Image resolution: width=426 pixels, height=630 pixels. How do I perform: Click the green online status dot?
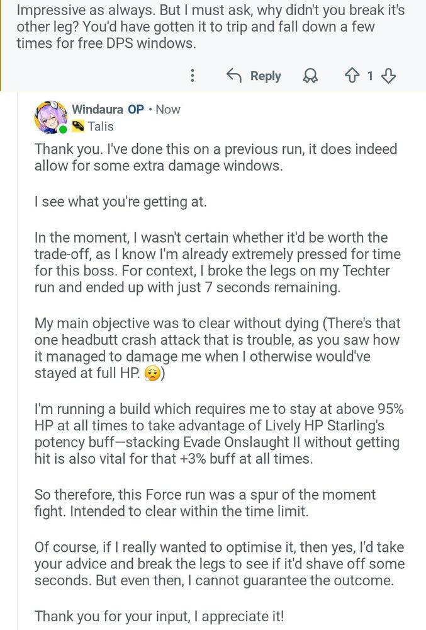click(63, 129)
